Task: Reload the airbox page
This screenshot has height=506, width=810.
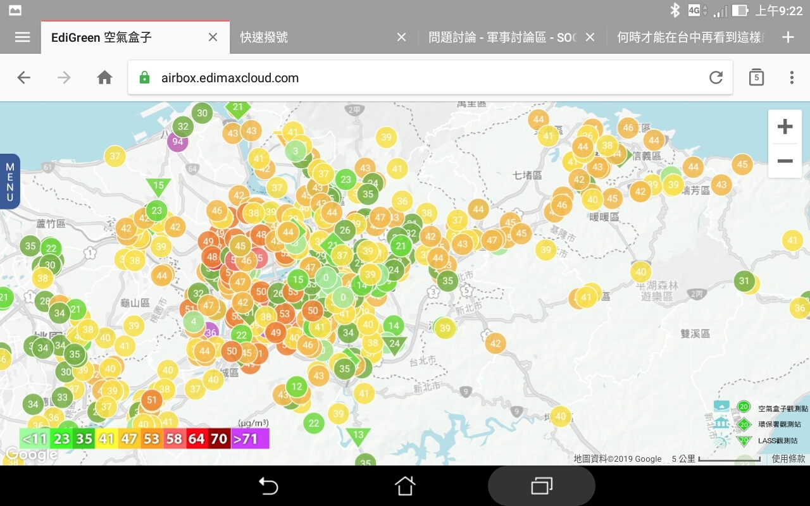Action: point(716,78)
